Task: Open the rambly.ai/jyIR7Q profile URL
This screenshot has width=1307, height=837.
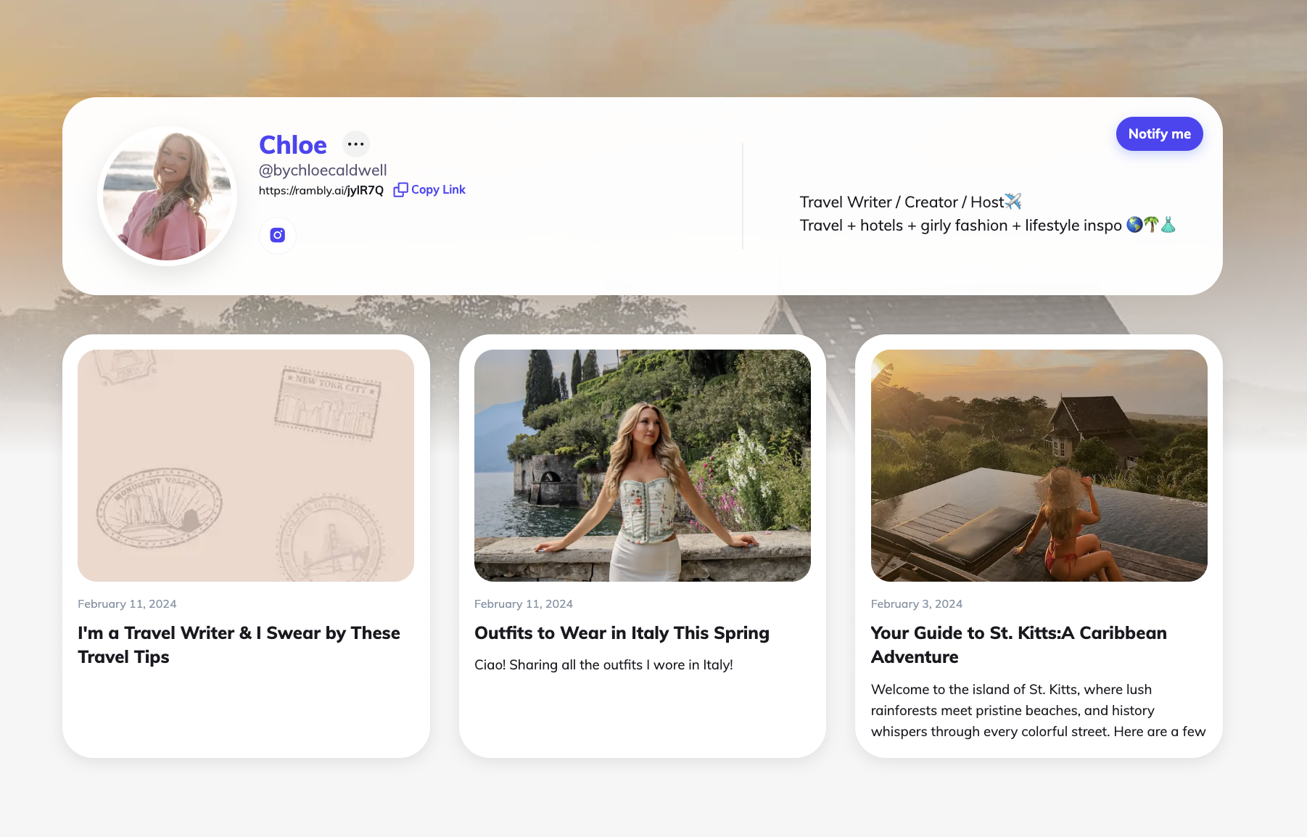Action: tap(321, 191)
